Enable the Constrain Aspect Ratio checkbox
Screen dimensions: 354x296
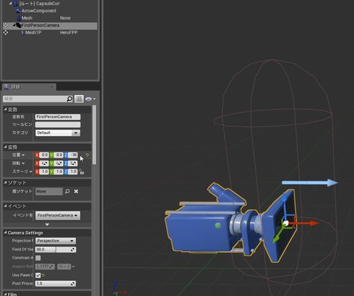coord(38,258)
